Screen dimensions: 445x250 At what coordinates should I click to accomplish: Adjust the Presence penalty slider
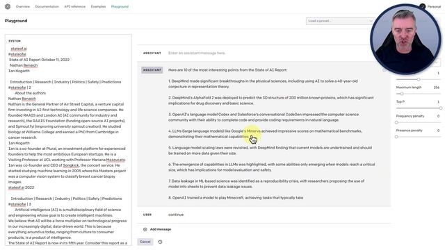tap(396, 137)
